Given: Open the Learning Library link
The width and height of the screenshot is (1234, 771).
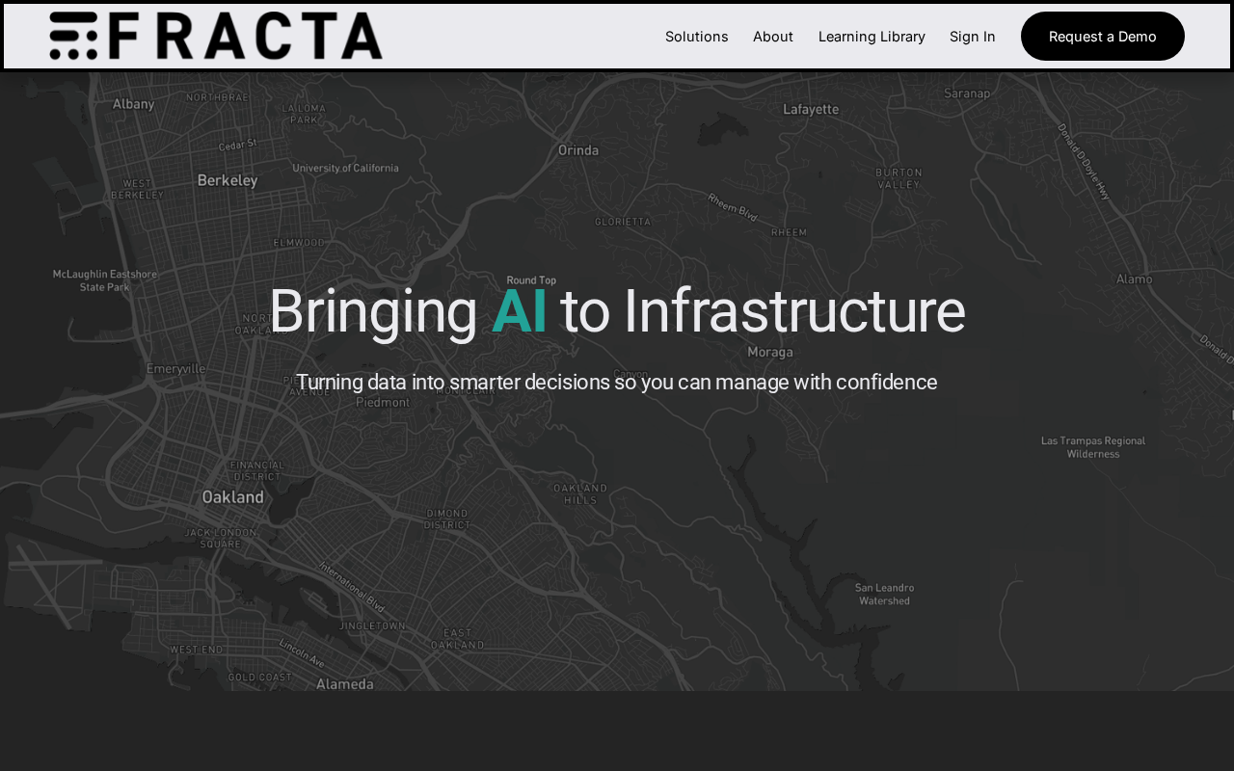Looking at the screenshot, I should click(x=871, y=37).
